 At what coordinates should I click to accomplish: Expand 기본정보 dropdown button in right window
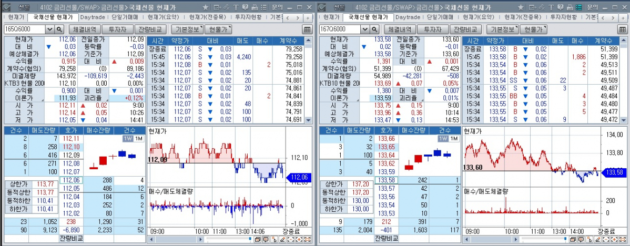[502, 29]
